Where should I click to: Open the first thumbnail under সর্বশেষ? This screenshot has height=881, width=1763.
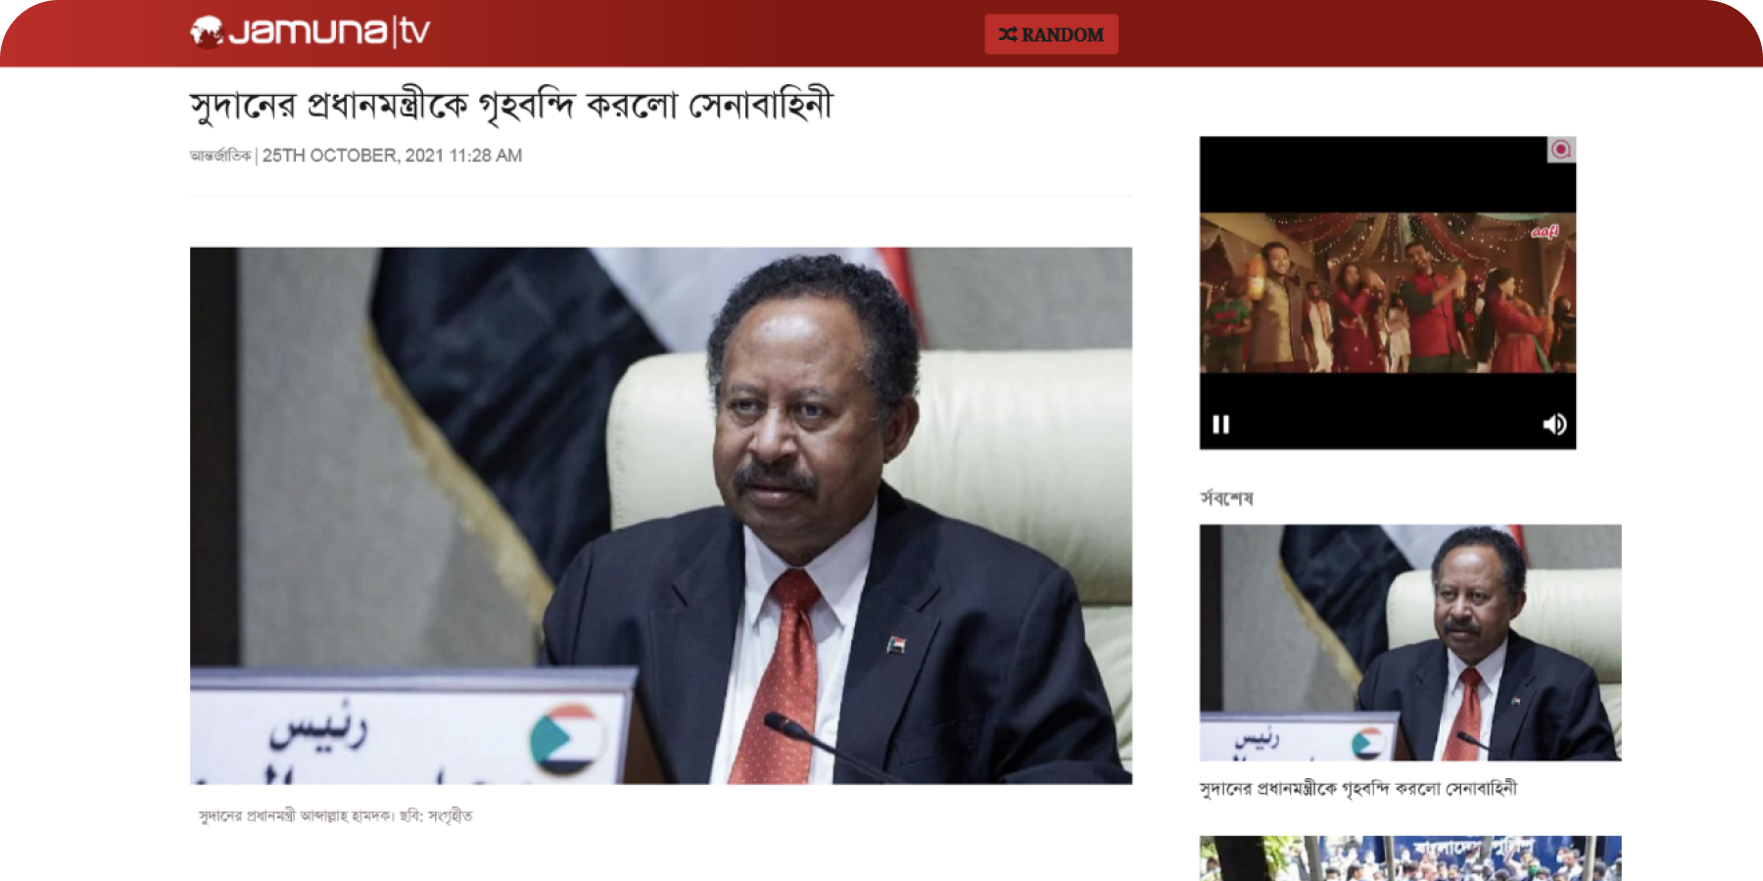1409,642
